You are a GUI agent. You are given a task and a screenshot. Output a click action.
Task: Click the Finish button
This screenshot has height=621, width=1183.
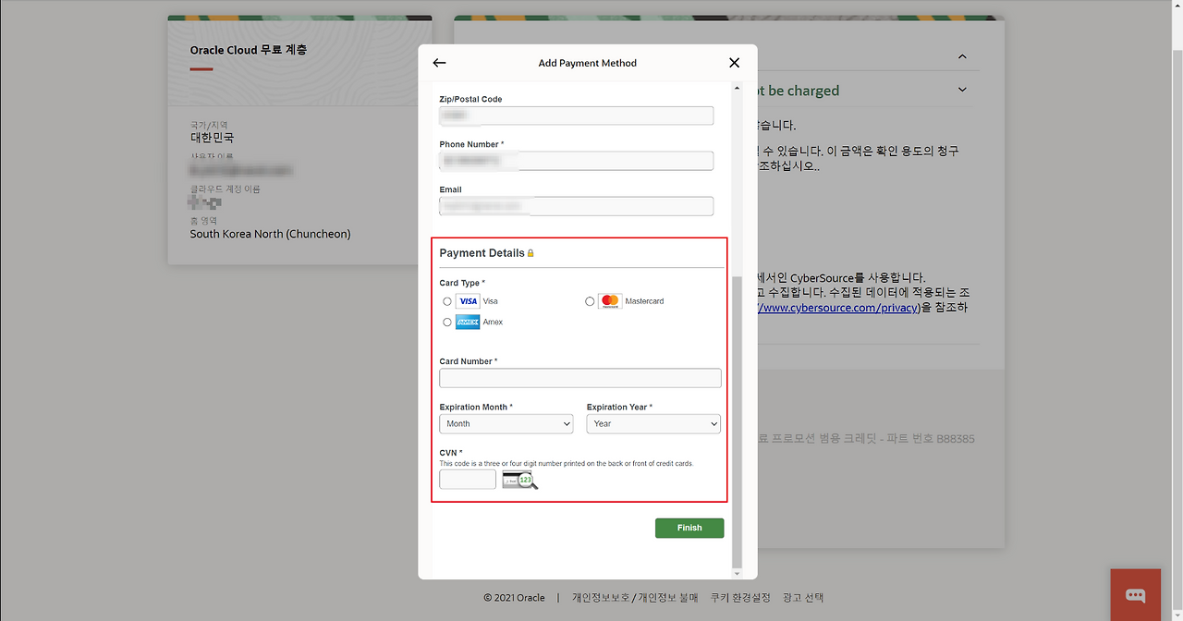(x=689, y=528)
